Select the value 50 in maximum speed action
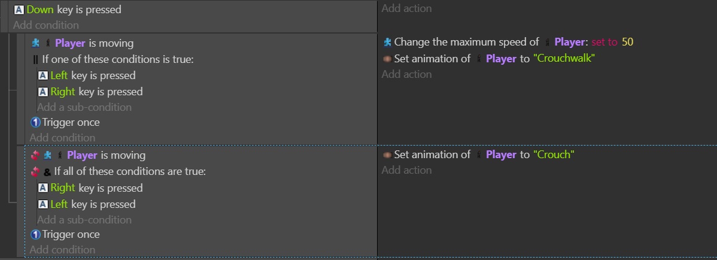This screenshot has width=717, height=260. [x=627, y=42]
